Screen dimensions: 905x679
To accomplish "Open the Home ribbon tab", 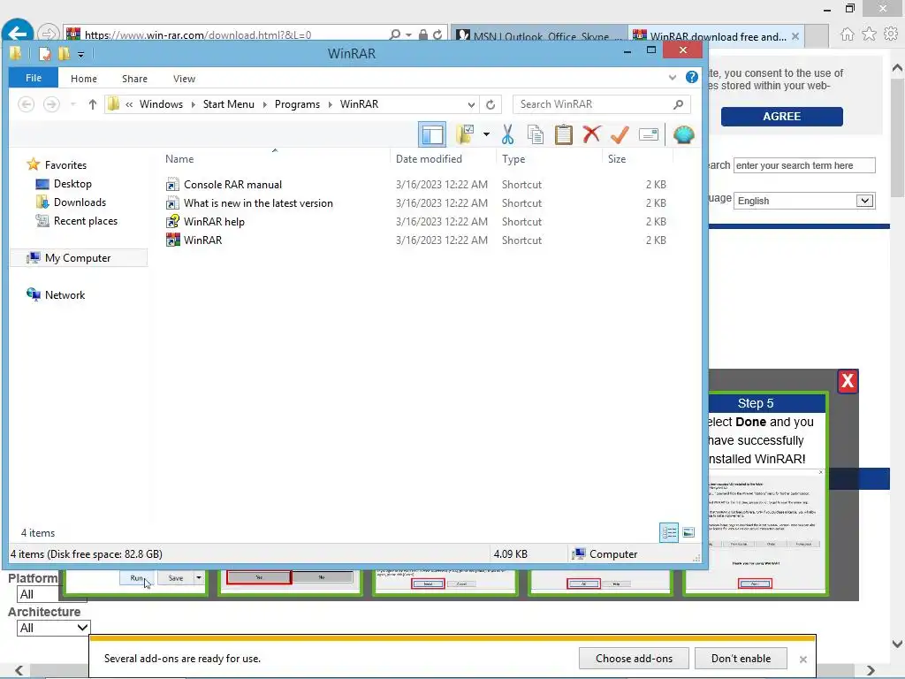I will 84,79.
